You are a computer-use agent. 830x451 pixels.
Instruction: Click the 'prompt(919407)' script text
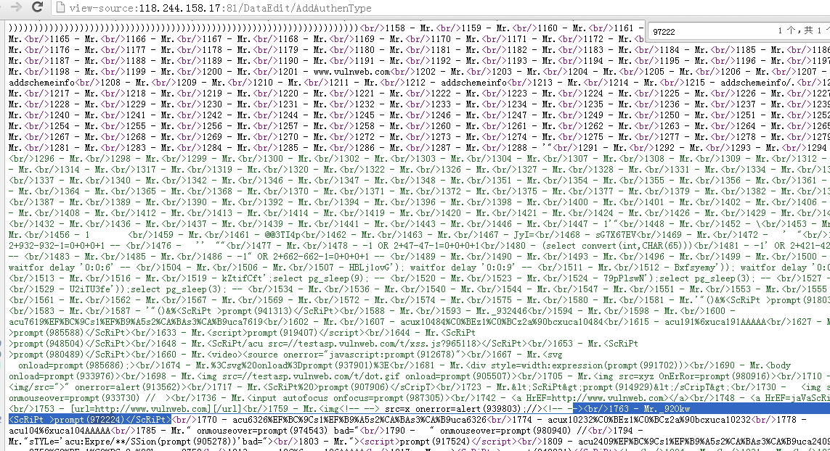pos(283,333)
